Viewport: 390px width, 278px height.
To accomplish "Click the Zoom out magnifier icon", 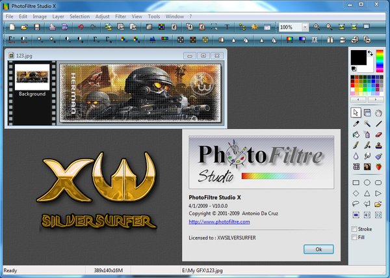I will (329, 27).
